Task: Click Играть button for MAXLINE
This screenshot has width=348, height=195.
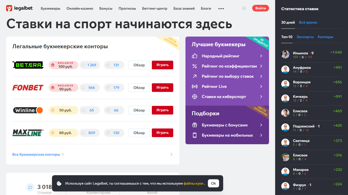Action: [163, 133]
